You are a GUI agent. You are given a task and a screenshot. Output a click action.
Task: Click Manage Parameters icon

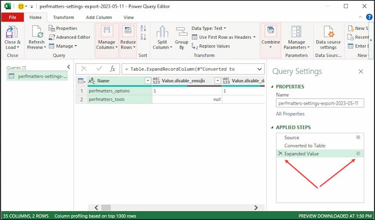pyautogui.click(x=296, y=32)
